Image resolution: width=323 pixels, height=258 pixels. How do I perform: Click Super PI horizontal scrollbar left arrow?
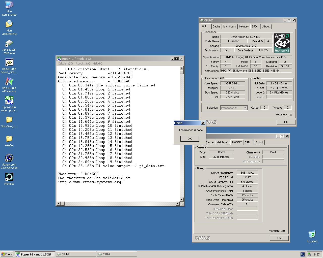click(x=59, y=203)
